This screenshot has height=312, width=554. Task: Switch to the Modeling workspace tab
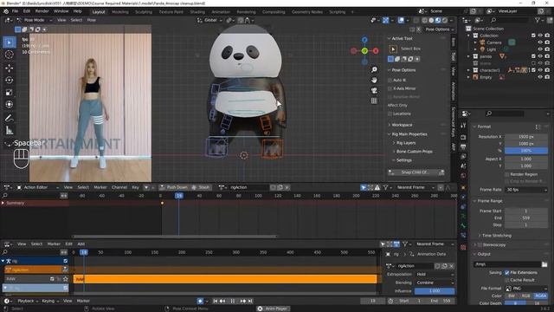coord(120,12)
